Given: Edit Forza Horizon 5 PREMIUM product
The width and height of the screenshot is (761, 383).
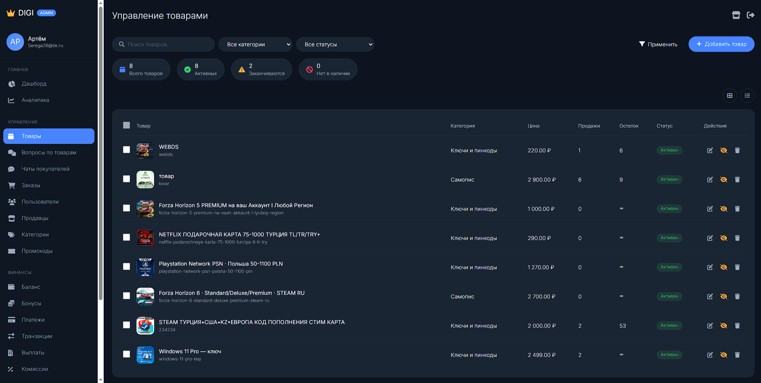Looking at the screenshot, I should click(x=710, y=209).
